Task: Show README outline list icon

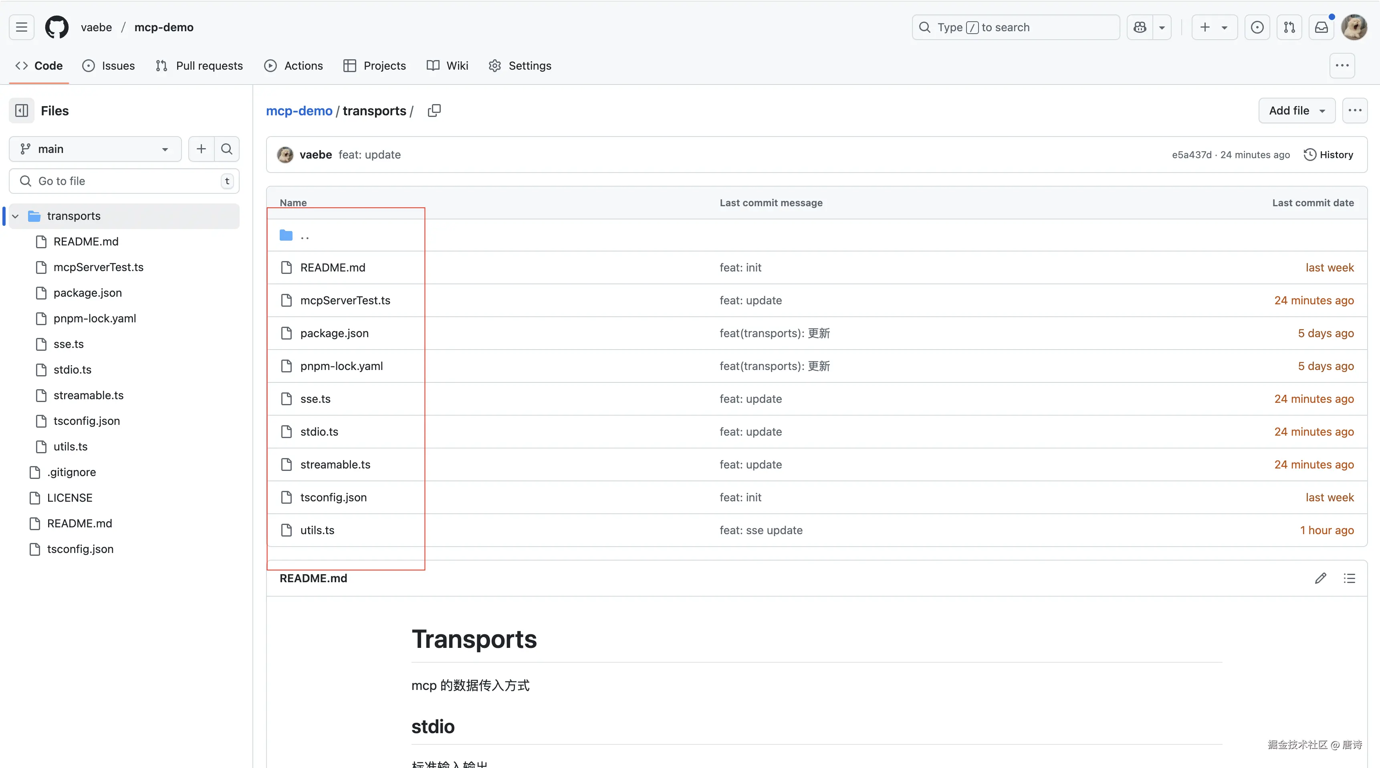Action: [1349, 578]
